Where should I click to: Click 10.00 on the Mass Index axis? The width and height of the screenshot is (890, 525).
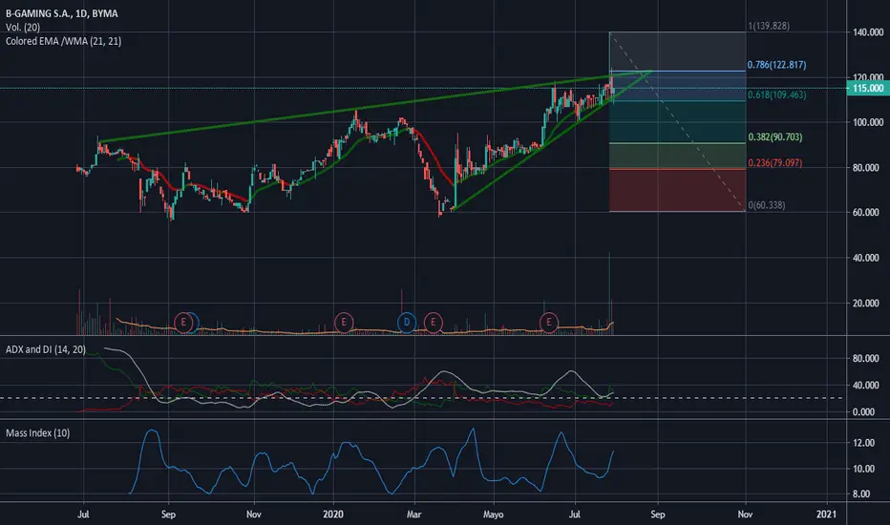point(863,469)
